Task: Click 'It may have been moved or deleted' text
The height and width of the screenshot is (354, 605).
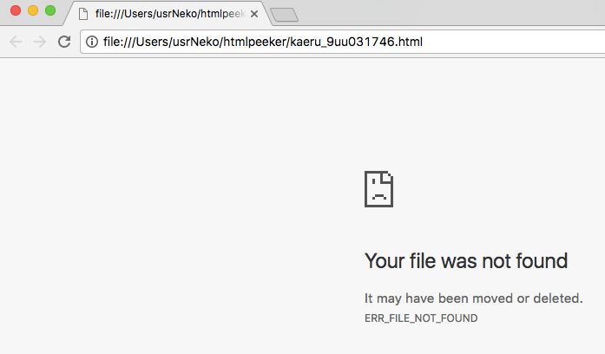Action: [x=473, y=298]
